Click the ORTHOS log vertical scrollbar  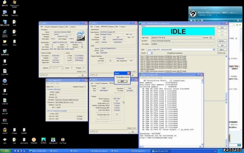[x=226, y=78]
